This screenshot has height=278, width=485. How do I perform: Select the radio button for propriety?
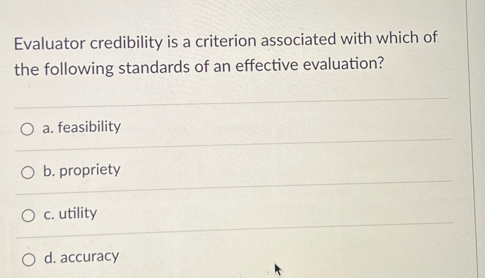tap(28, 172)
